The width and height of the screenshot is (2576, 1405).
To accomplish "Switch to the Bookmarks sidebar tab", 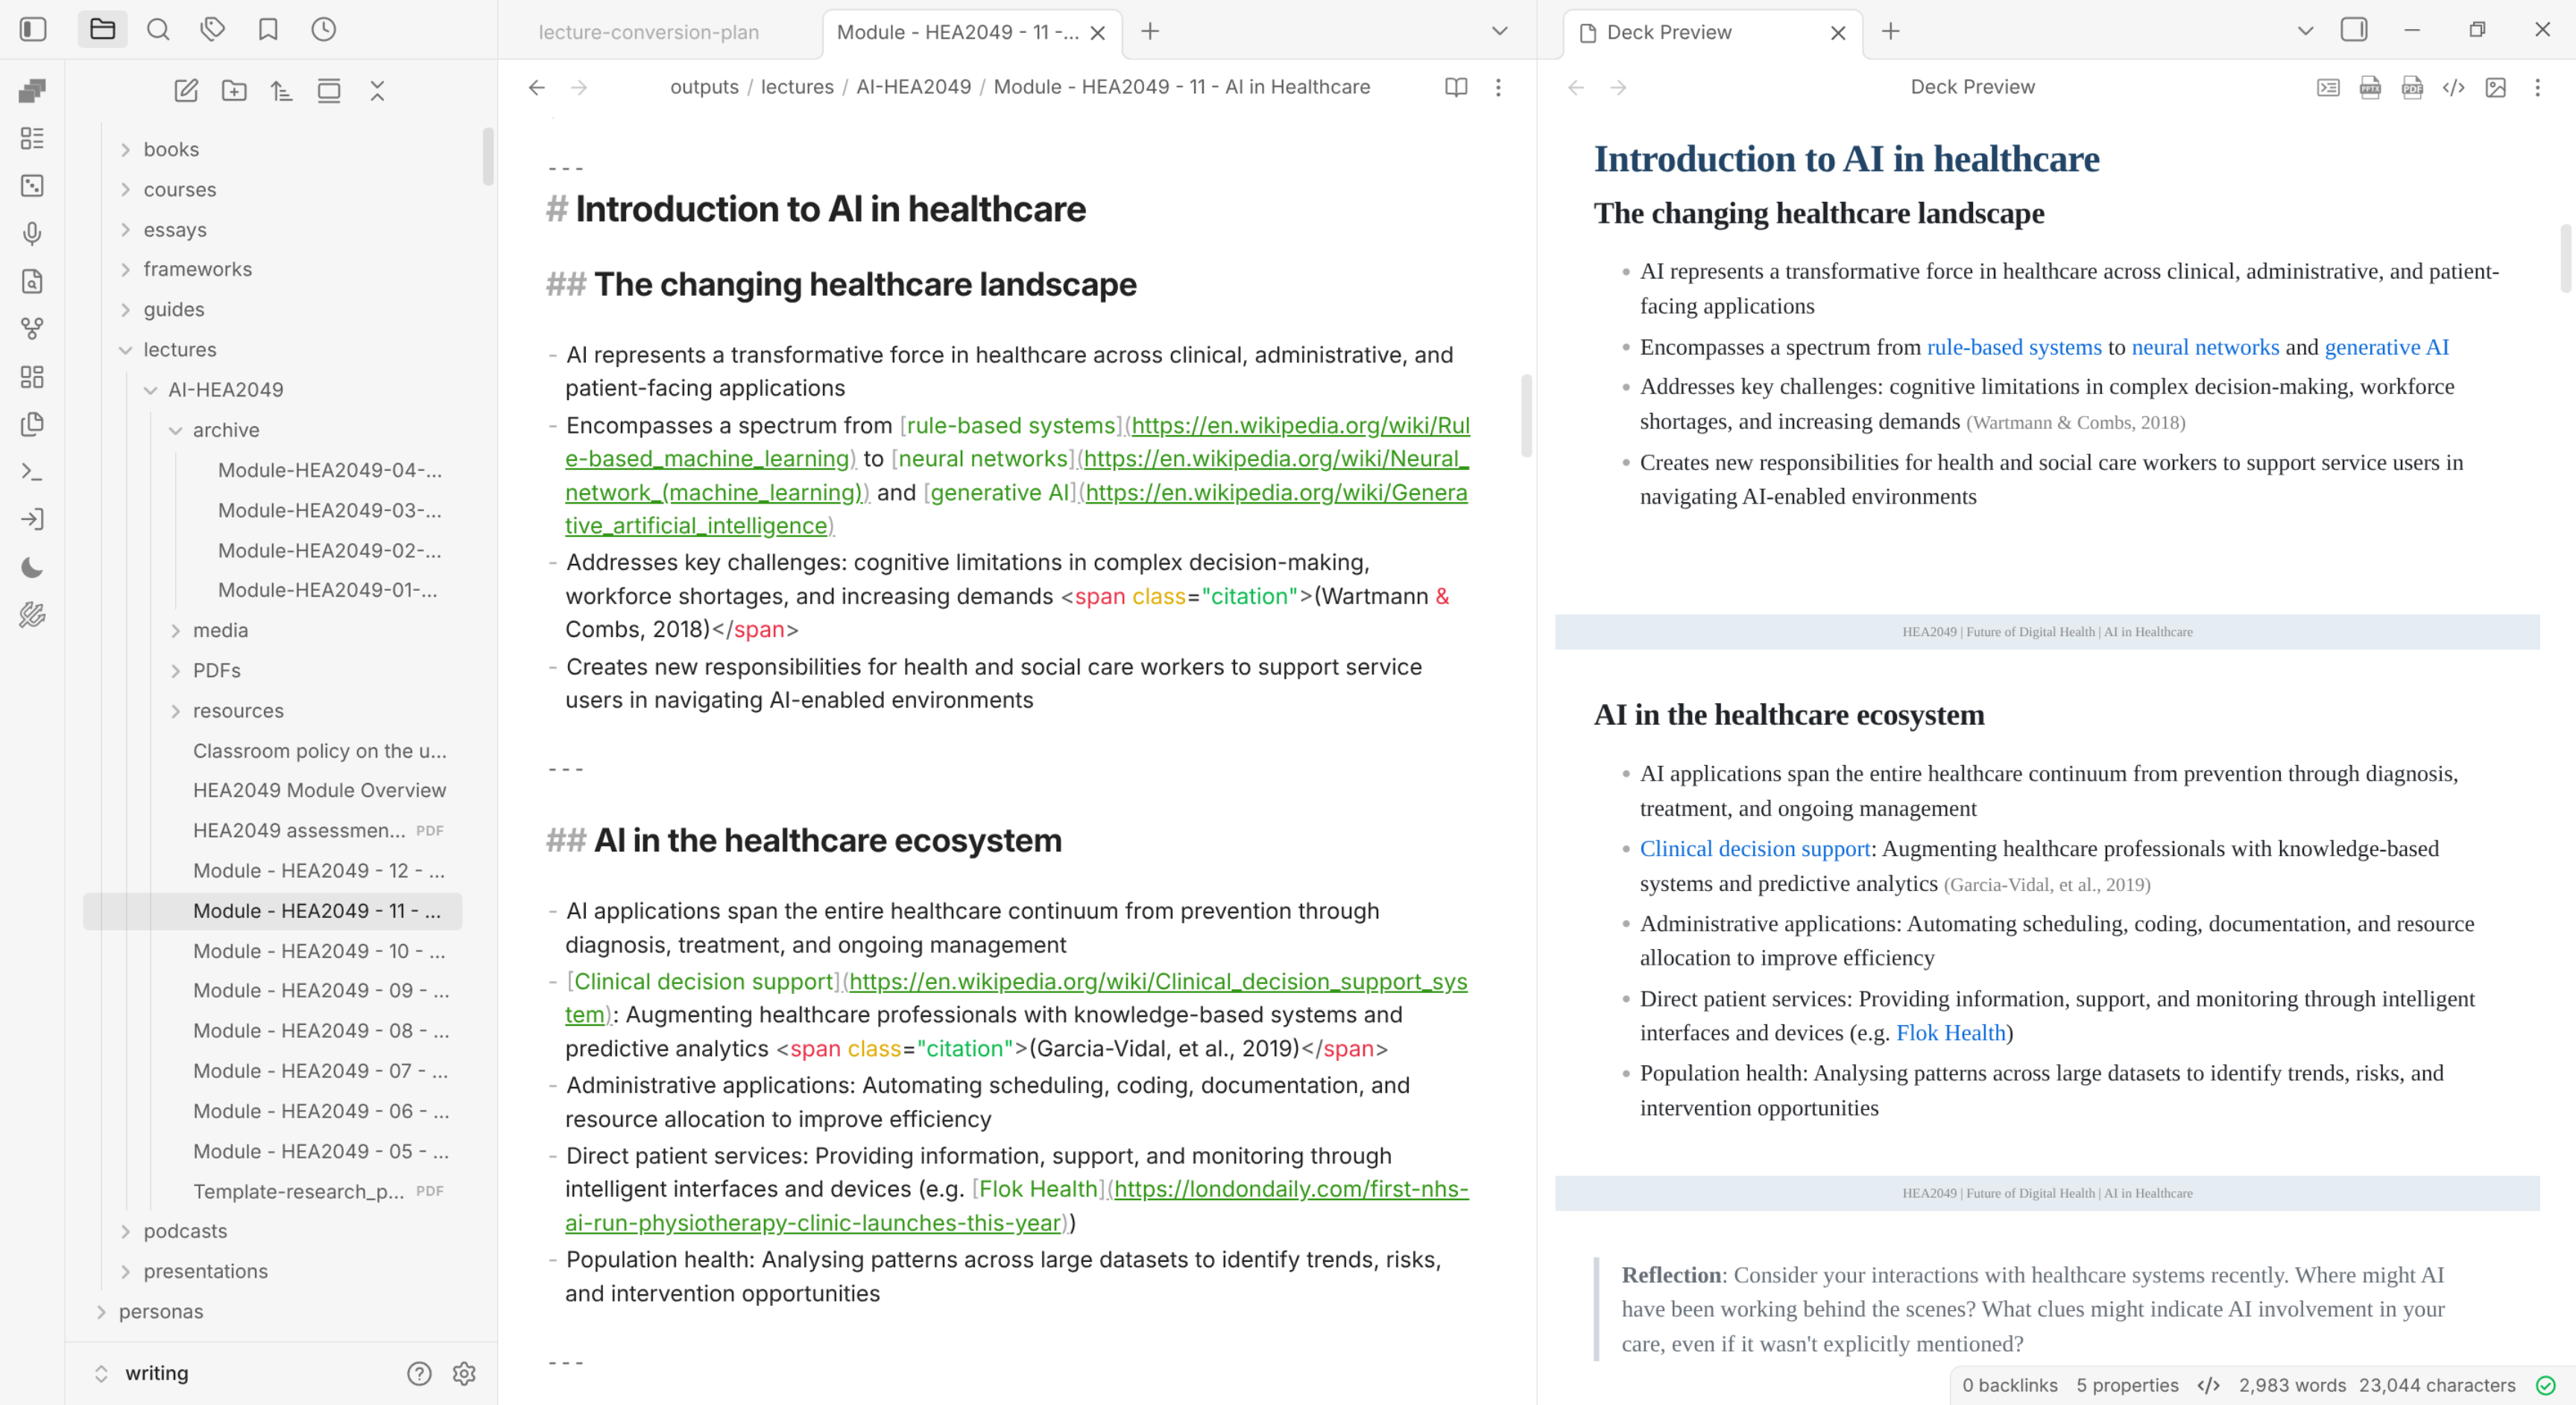I will pyautogui.click(x=267, y=29).
